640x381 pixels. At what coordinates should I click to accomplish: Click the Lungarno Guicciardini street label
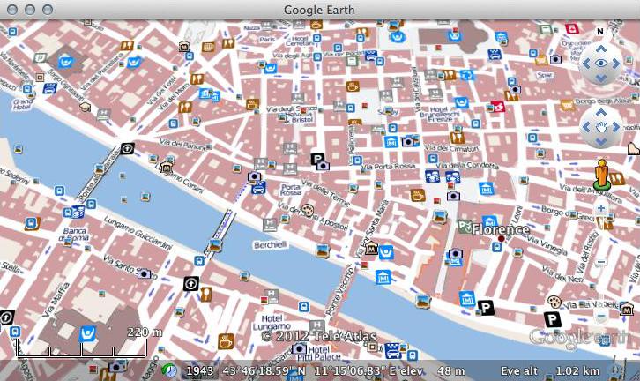(138, 232)
